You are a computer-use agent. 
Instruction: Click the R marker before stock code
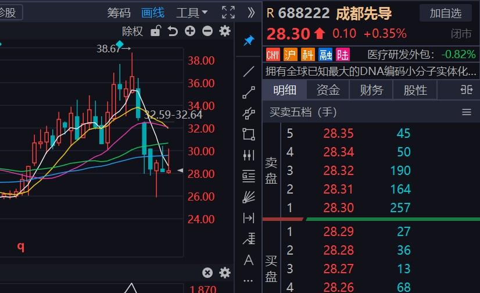coord(270,13)
